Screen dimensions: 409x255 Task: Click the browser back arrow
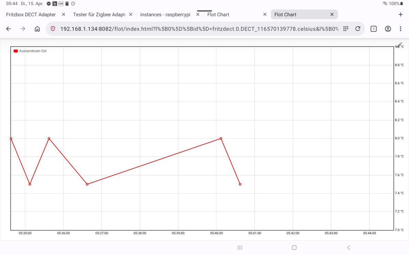point(9,29)
